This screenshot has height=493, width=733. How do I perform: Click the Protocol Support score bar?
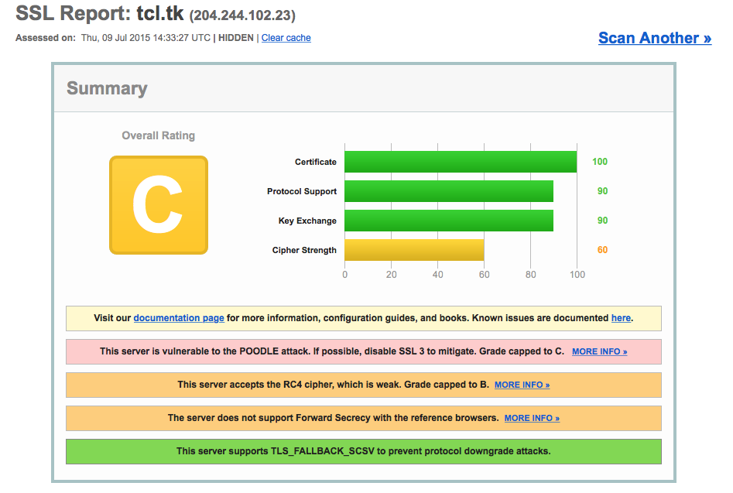click(448, 191)
